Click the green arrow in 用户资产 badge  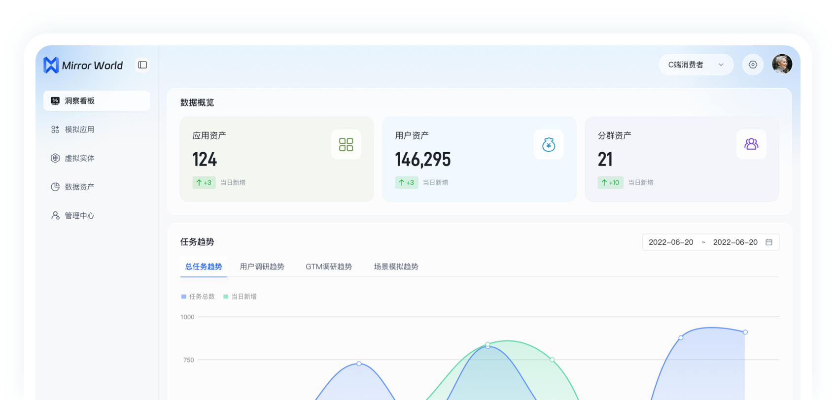[402, 182]
